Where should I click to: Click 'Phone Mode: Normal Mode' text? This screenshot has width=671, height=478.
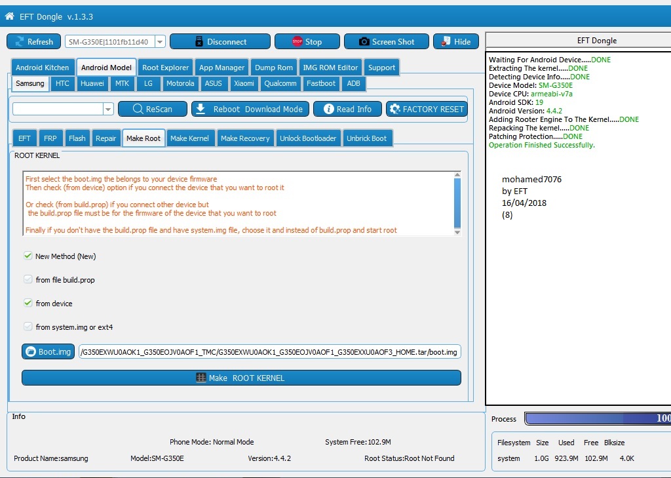(212, 442)
